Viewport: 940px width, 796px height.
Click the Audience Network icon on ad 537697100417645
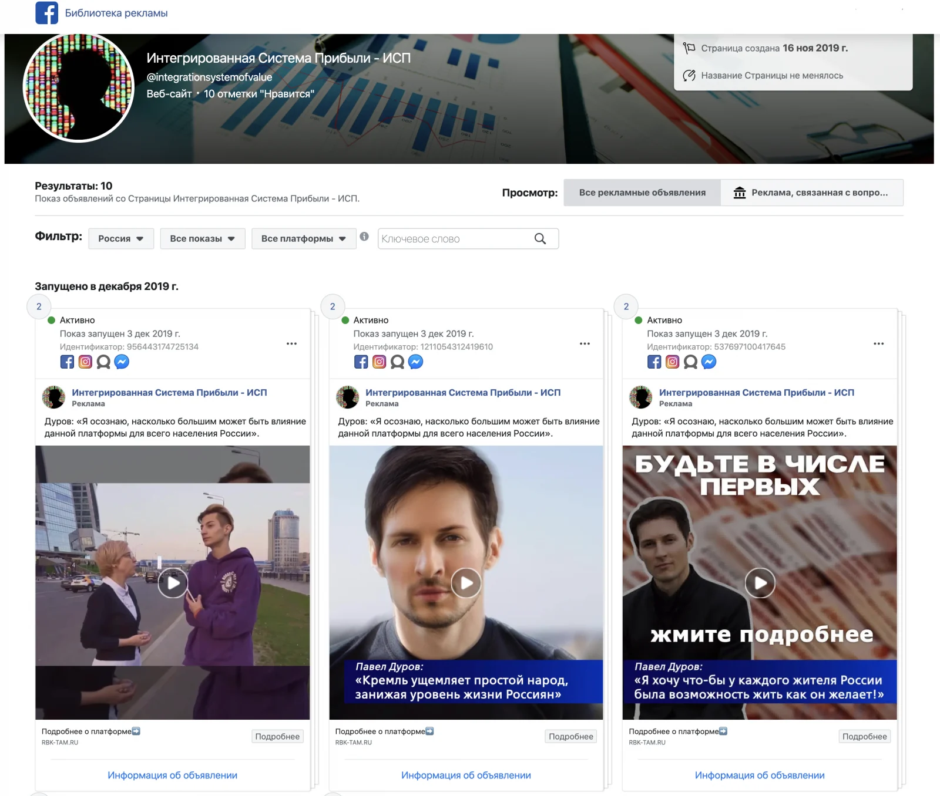[691, 362]
